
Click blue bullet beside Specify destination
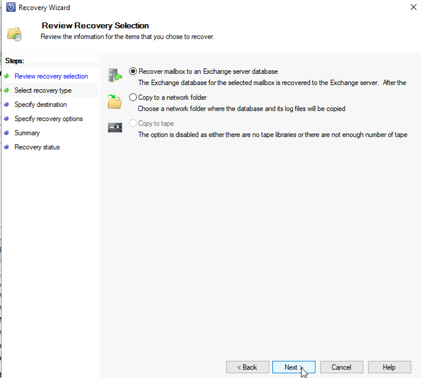(x=7, y=104)
